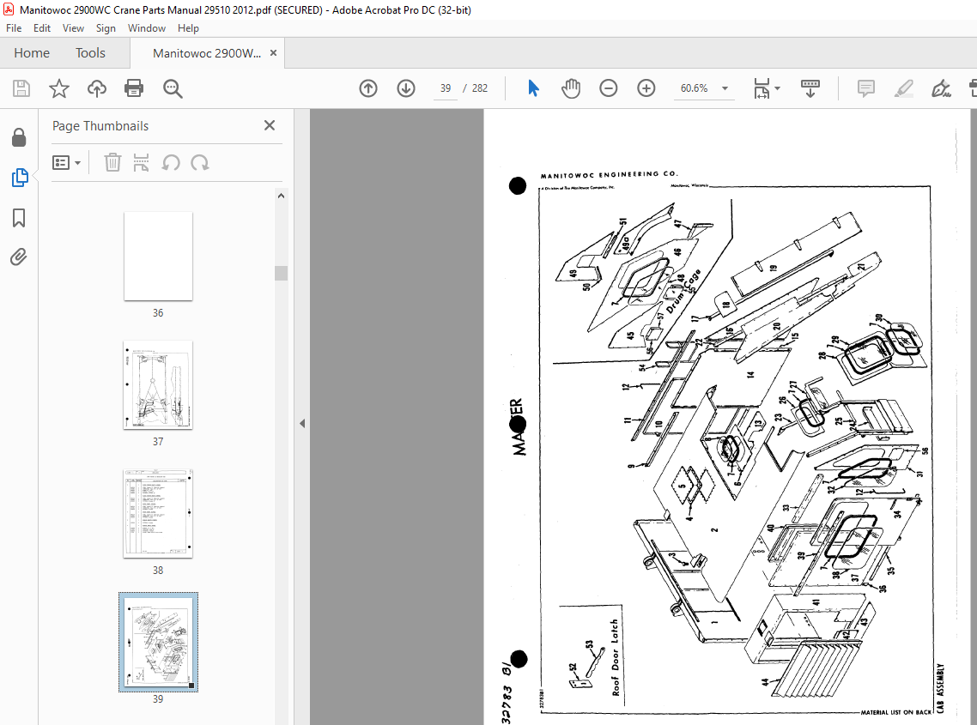Screen dimensions: 977x725
Task: View security lock settings
Action: click(x=19, y=137)
